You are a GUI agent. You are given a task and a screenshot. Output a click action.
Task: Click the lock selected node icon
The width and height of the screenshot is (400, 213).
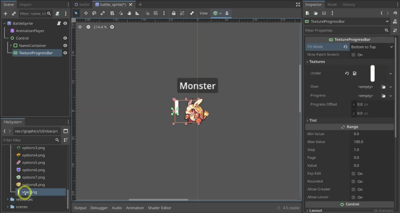click(174, 13)
